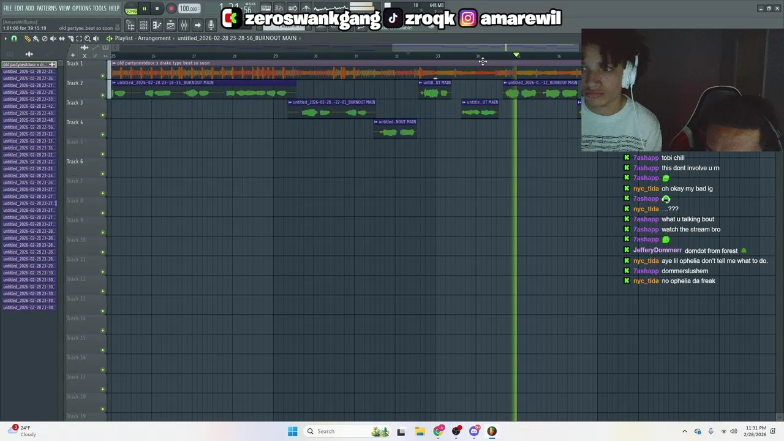The height and width of the screenshot is (441, 784).
Task: Stop playback with the stop button
Action: [x=157, y=9]
